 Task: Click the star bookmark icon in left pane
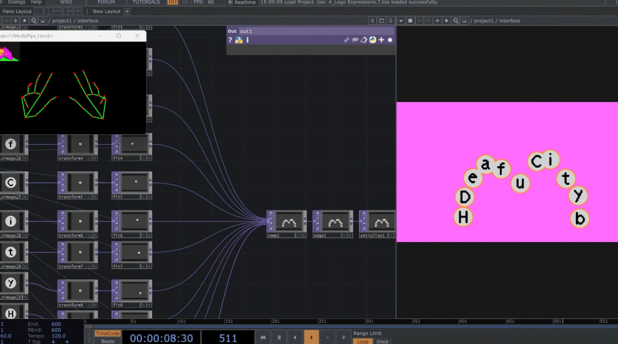pos(24,20)
